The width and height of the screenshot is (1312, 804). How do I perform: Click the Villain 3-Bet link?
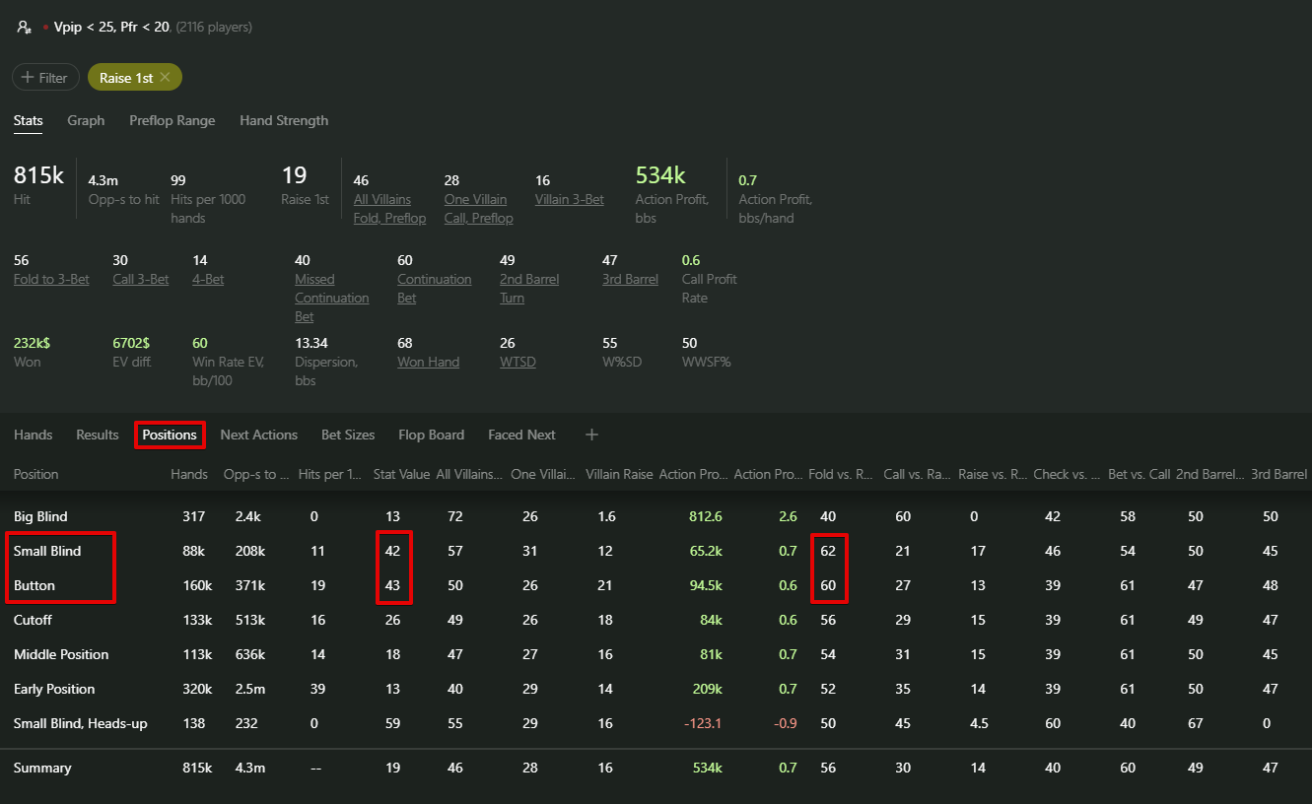click(569, 199)
